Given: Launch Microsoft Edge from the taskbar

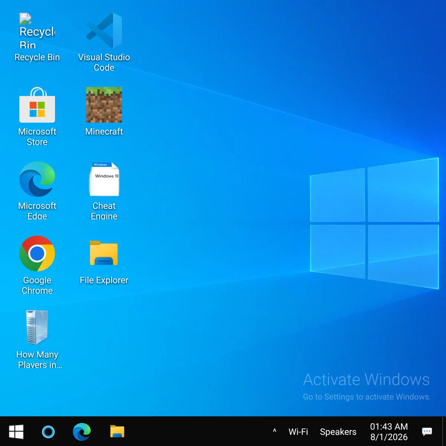Looking at the screenshot, I should [x=82, y=432].
